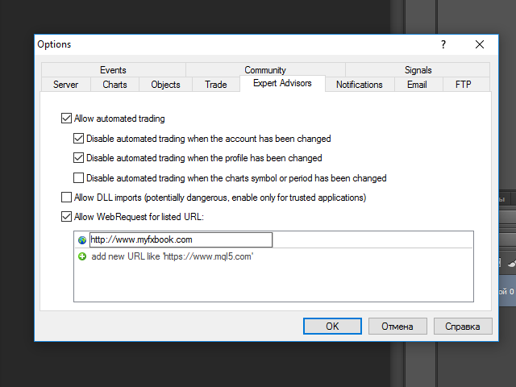Click the green plus add-URL icon

click(81, 256)
